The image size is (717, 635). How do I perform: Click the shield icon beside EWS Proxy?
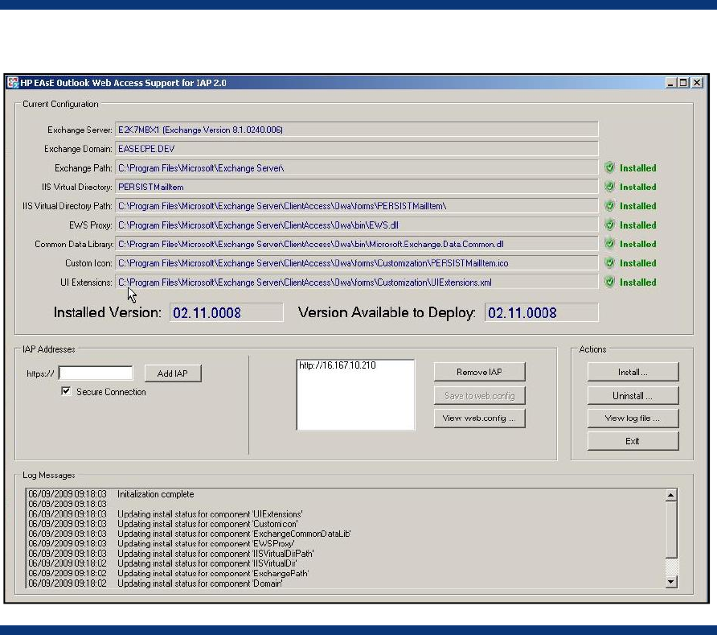(609, 225)
